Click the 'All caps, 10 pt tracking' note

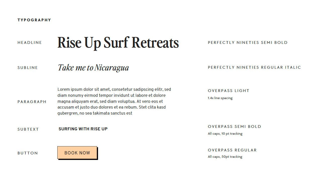225,134
